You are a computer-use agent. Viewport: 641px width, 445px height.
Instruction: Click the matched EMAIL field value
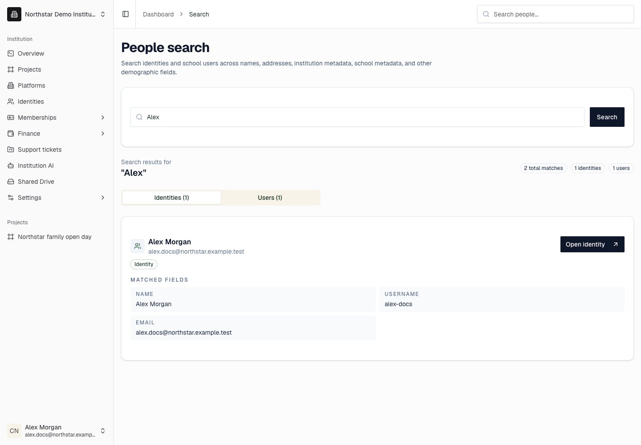[184, 332]
